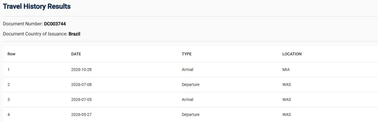Image resolution: width=378 pixels, height=122 pixels.
Task: Click WAS location in row 2
Action: [x=287, y=85]
